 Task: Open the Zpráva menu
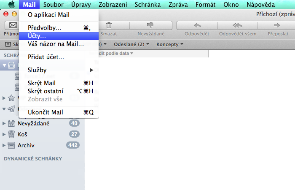point(178,5)
